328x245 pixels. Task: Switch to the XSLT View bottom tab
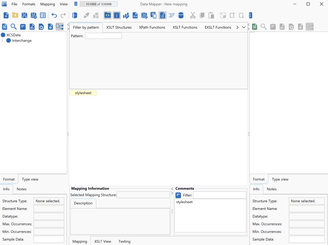tap(103, 241)
